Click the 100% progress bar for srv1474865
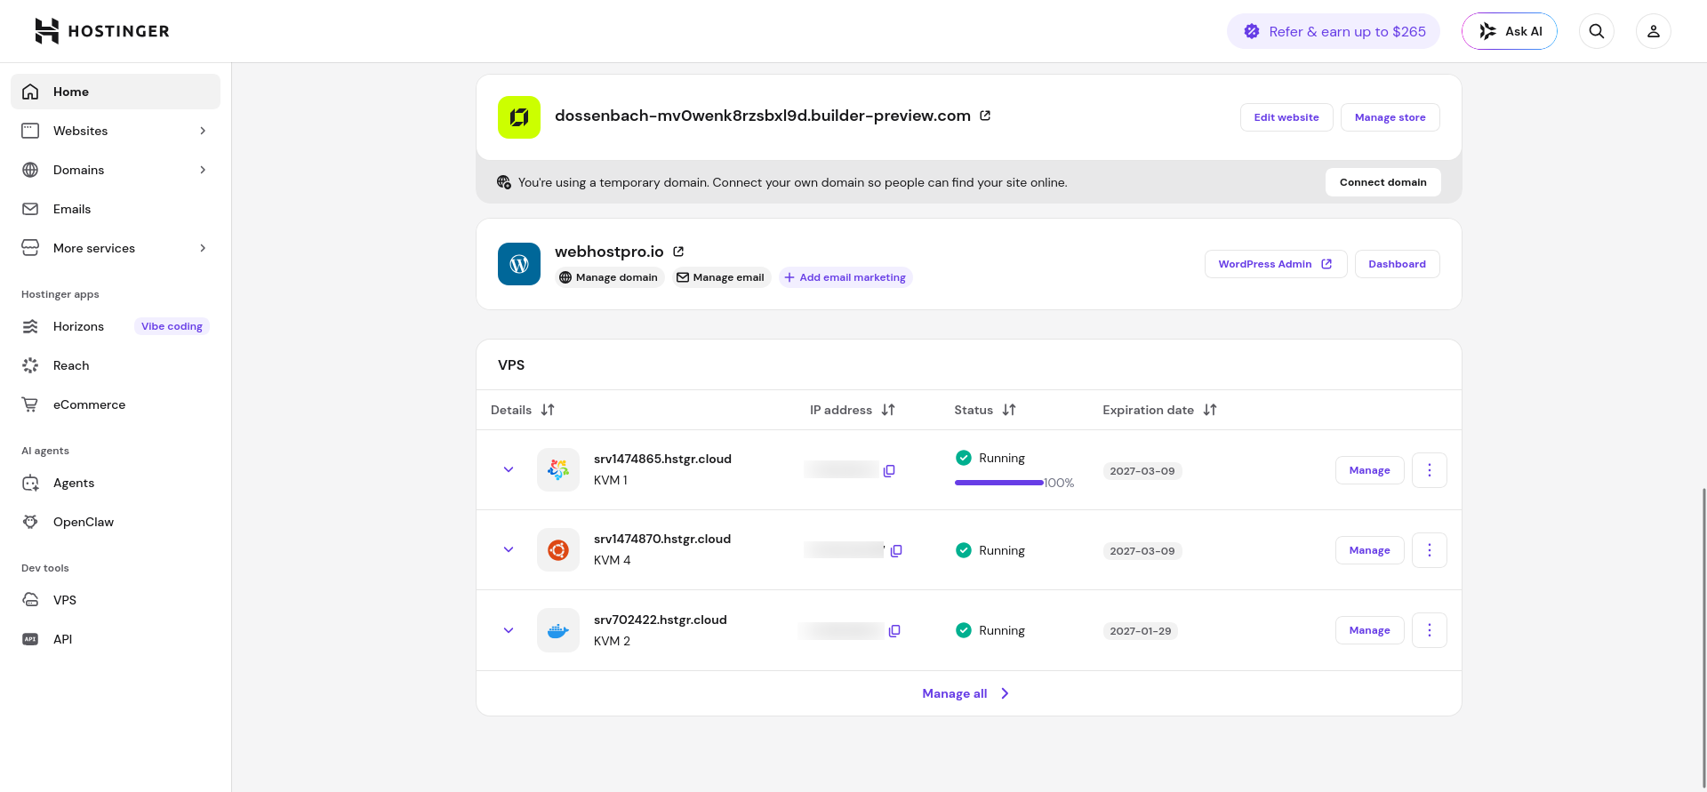This screenshot has height=792, width=1707. pos(998,483)
